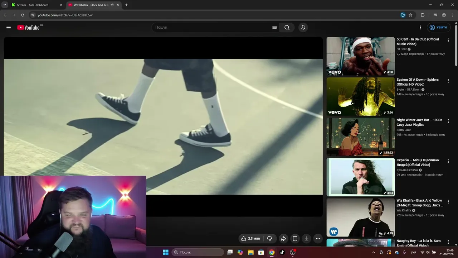
Task: Close the Wiz Khalifa tab
Action: click(118, 5)
